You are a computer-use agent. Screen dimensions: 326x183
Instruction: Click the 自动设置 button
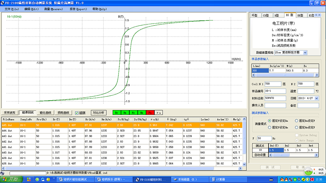260,155
